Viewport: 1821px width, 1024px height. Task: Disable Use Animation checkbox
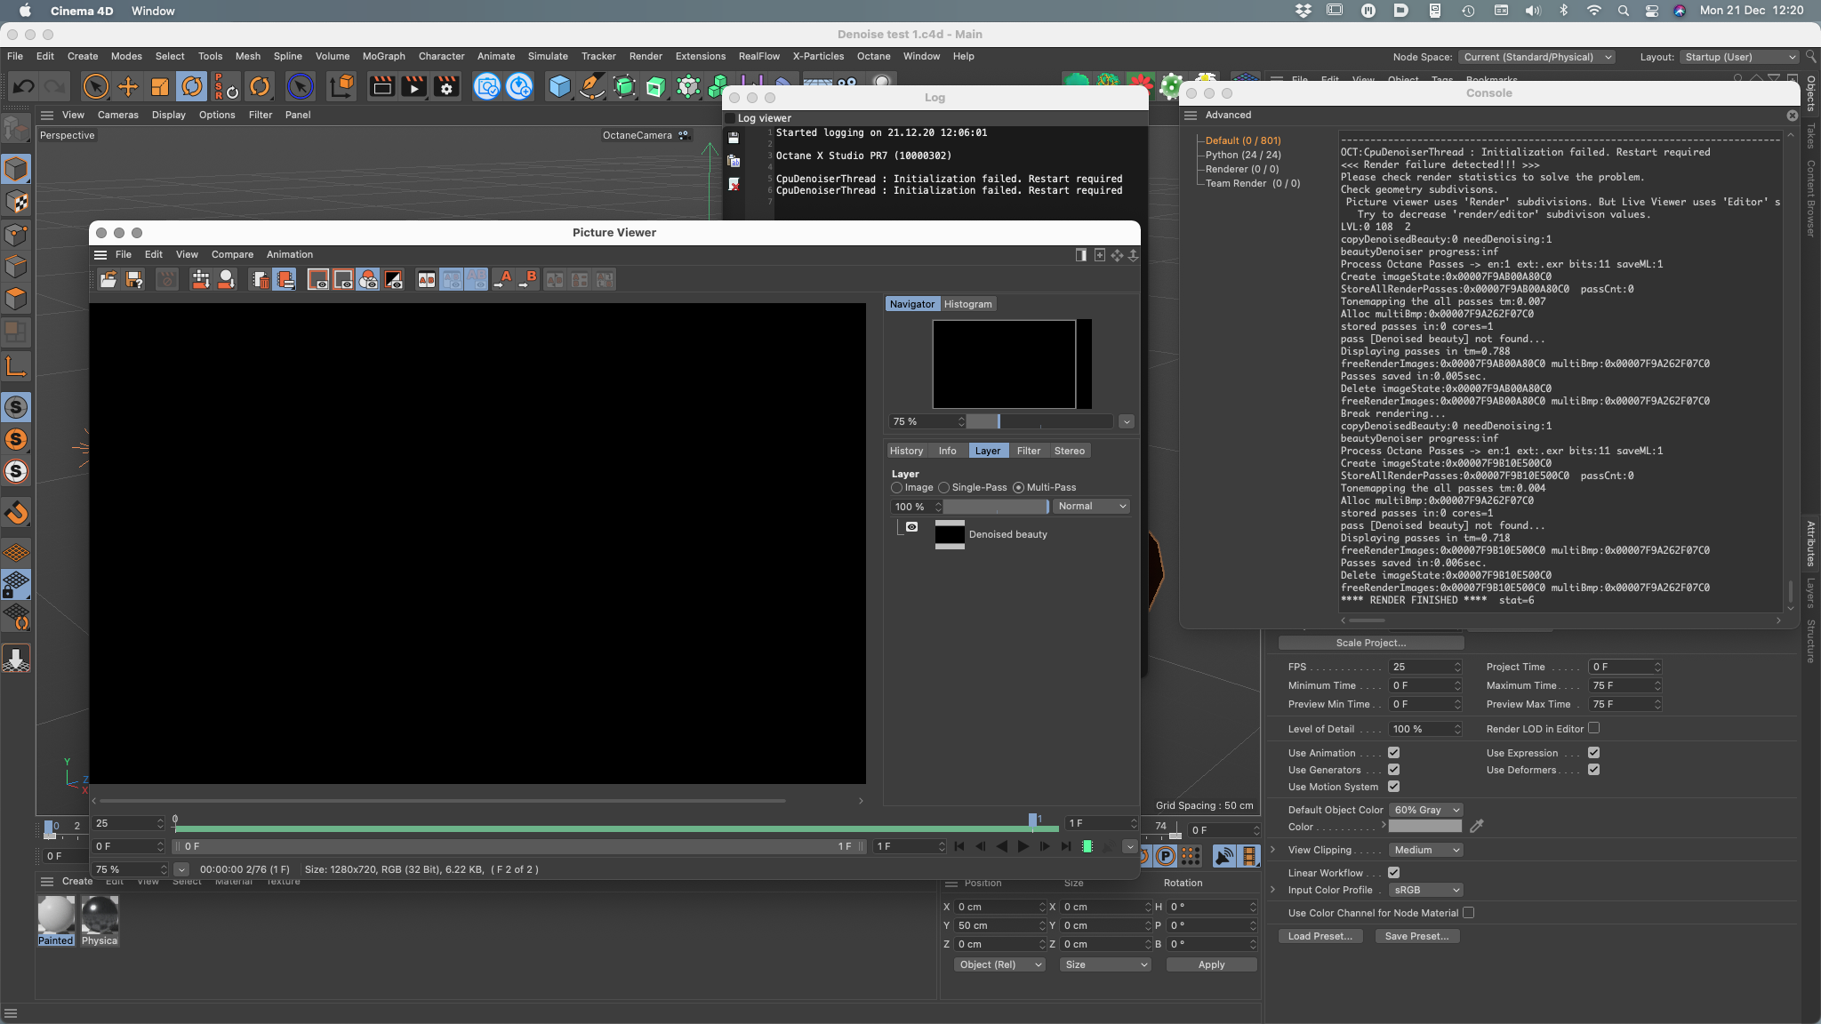point(1393,753)
